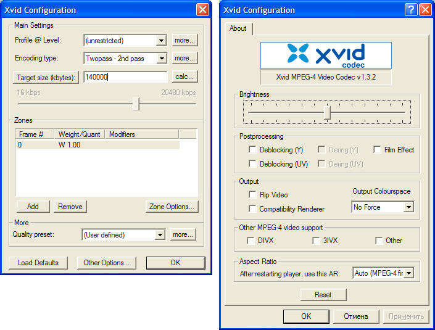
Task: Click Reset in the About dialog
Action: pyautogui.click(x=323, y=294)
